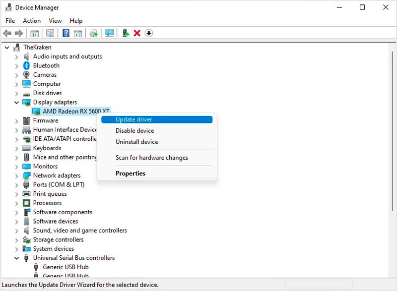Viewport: 397px width, 291px height.
Task: Collapse the Display adapters category
Action: coord(16,103)
